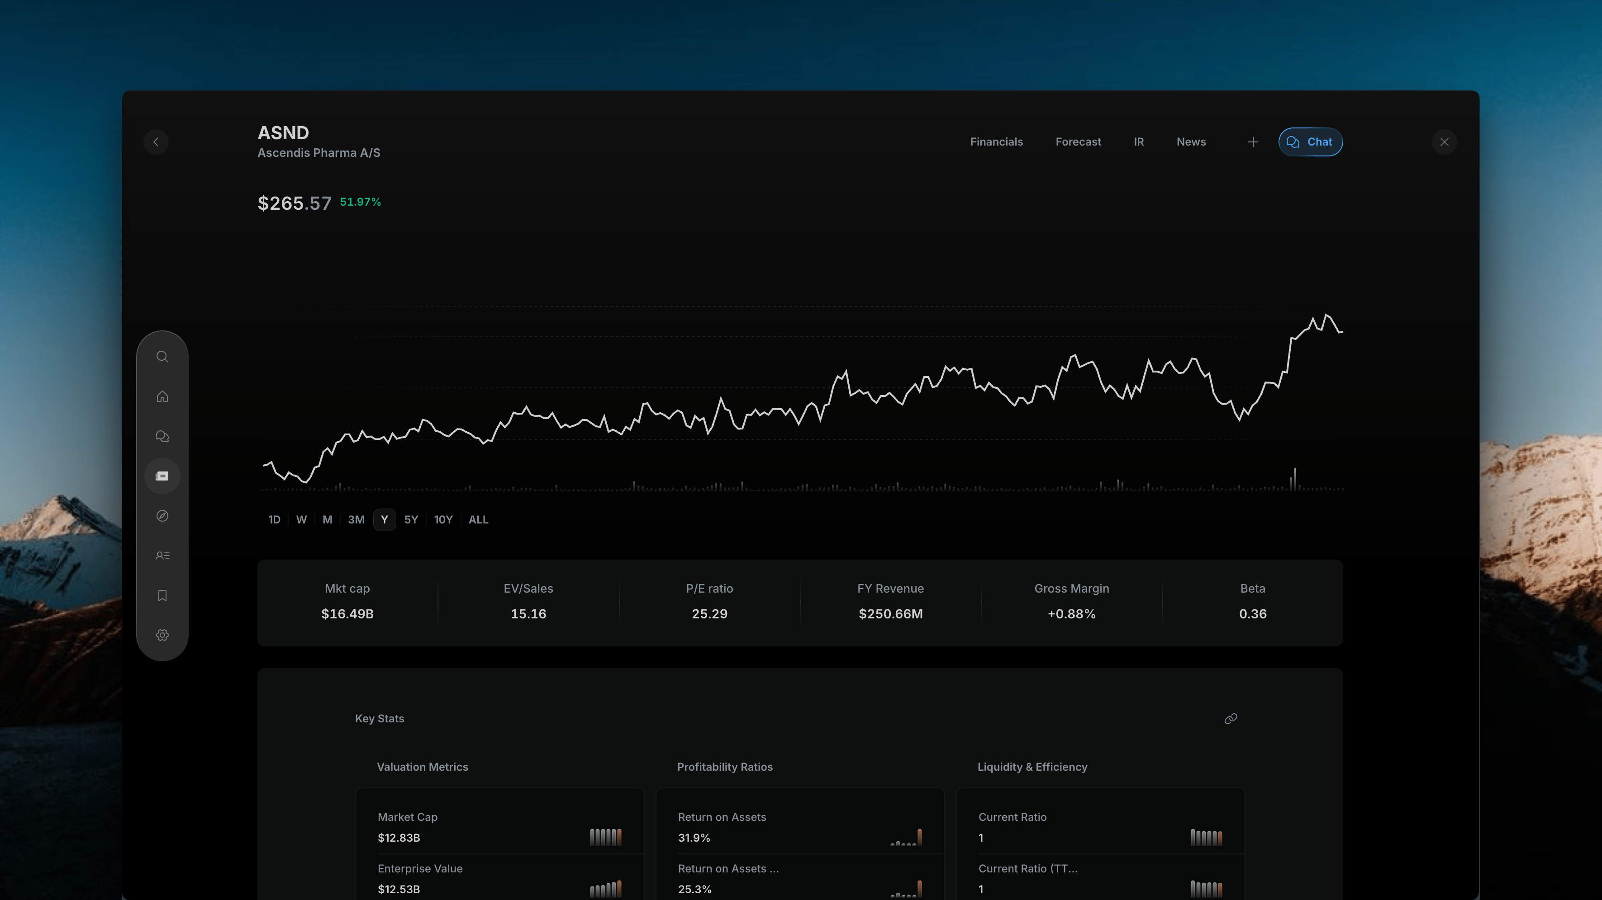Click the Ascendis Pharma A/S company name
This screenshot has width=1602, height=900.
pyautogui.click(x=319, y=153)
